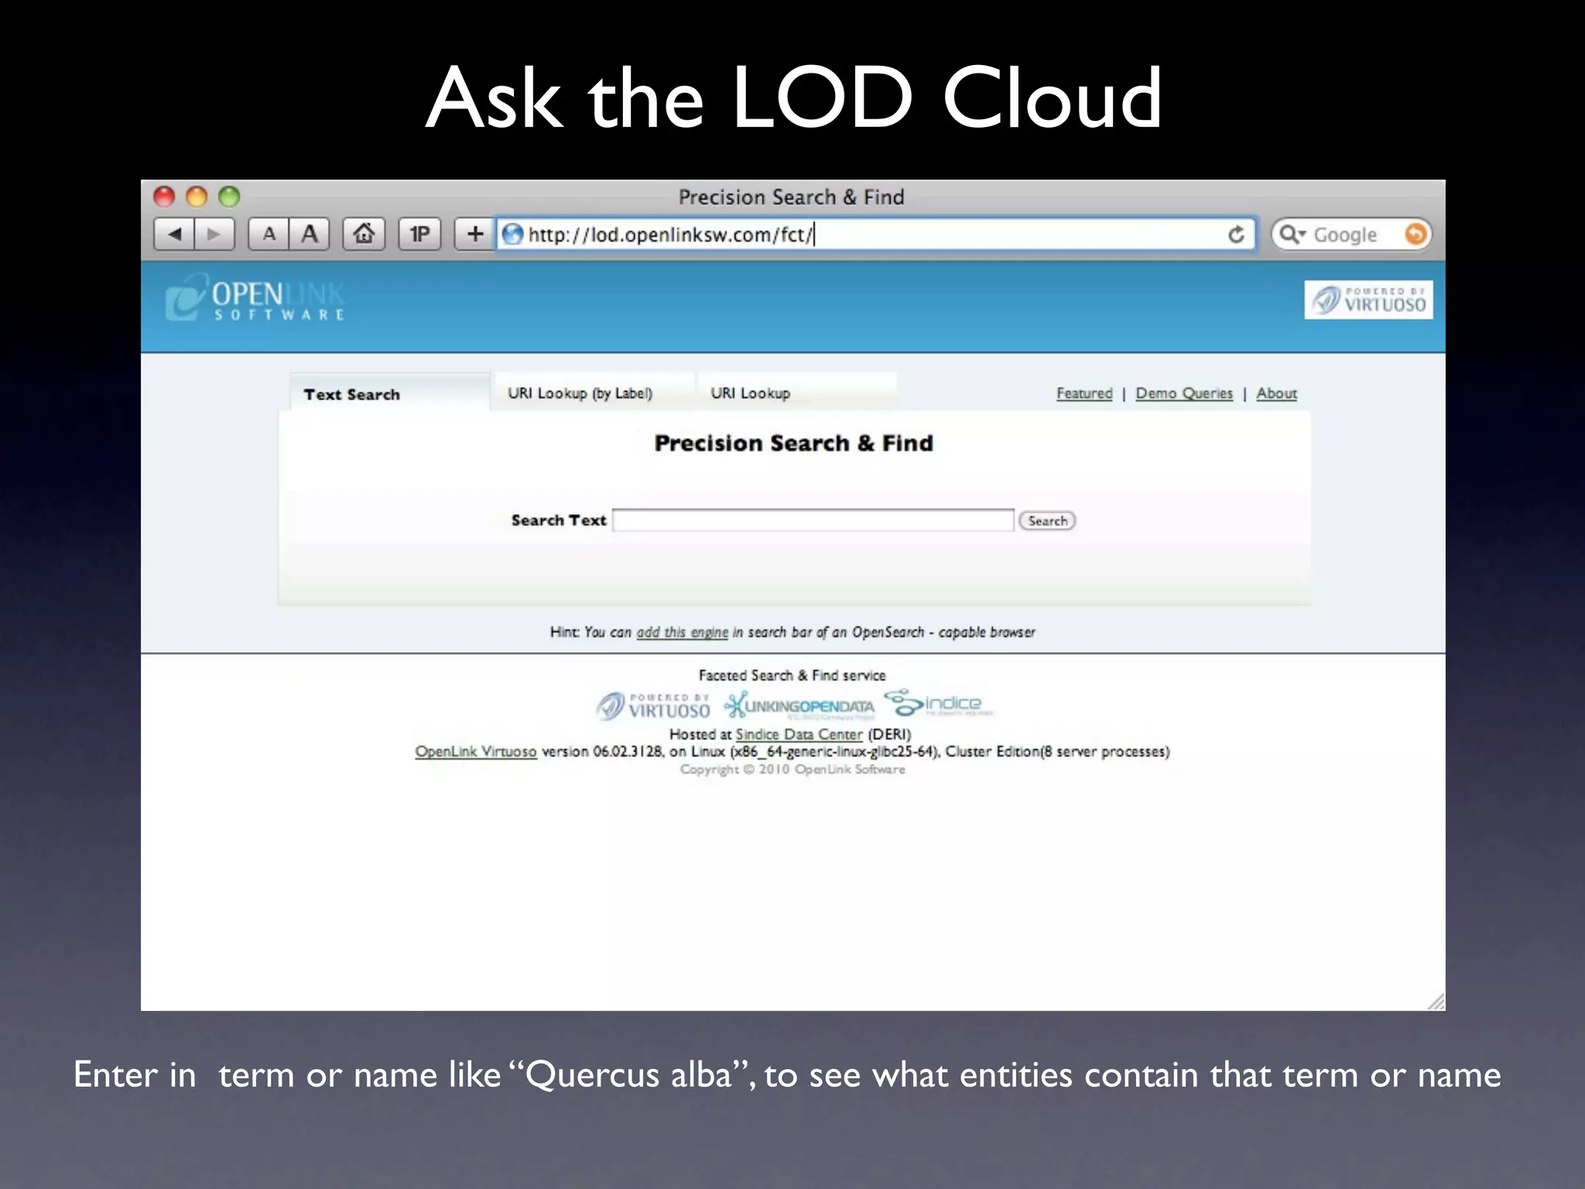This screenshot has width=1585, height=1189.
Task: Click the window resize grip corner
Action: (1435, 1002)
